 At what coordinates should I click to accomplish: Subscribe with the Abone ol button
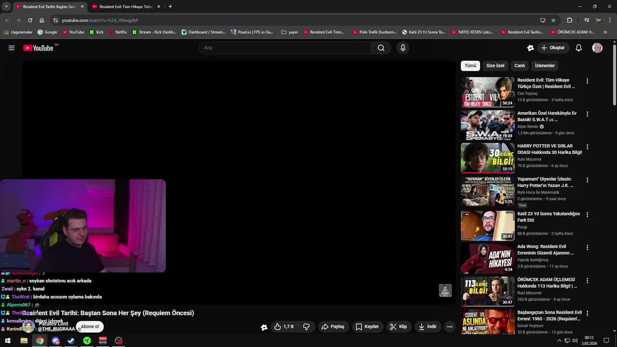[90, 327]
